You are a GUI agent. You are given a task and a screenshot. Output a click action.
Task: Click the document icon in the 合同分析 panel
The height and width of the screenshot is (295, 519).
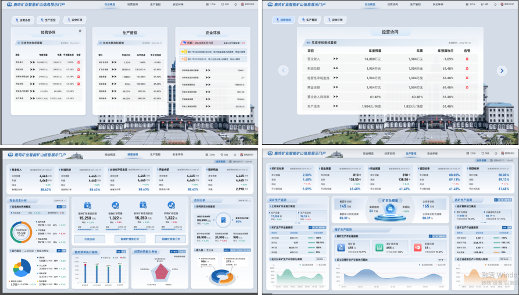click(223, 220)
